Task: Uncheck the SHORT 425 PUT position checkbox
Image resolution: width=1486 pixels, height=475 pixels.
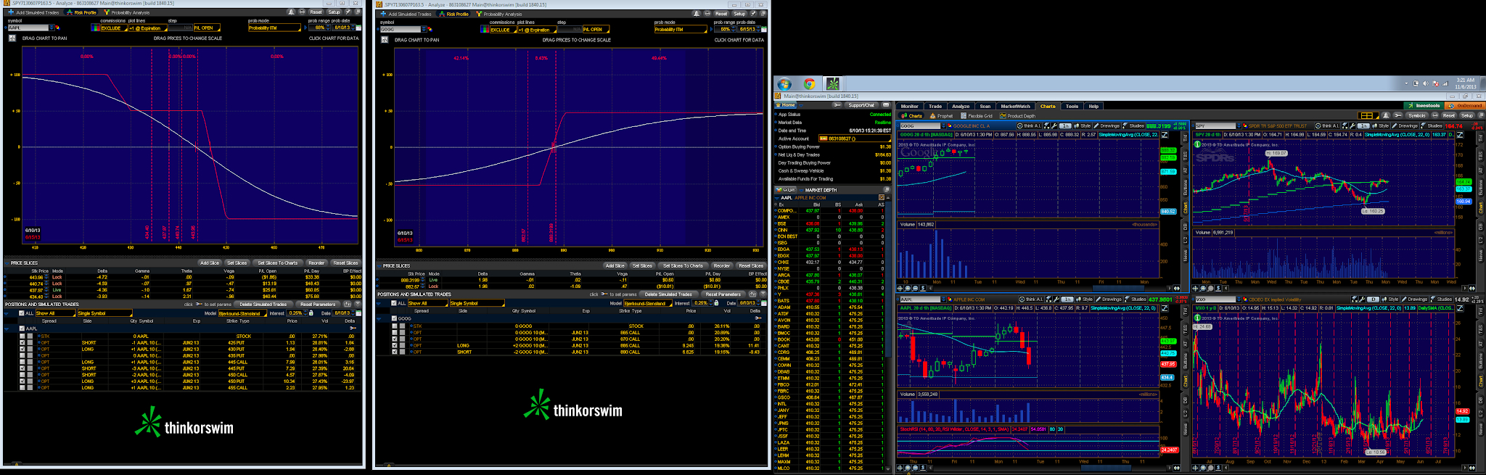Action: 22,343
